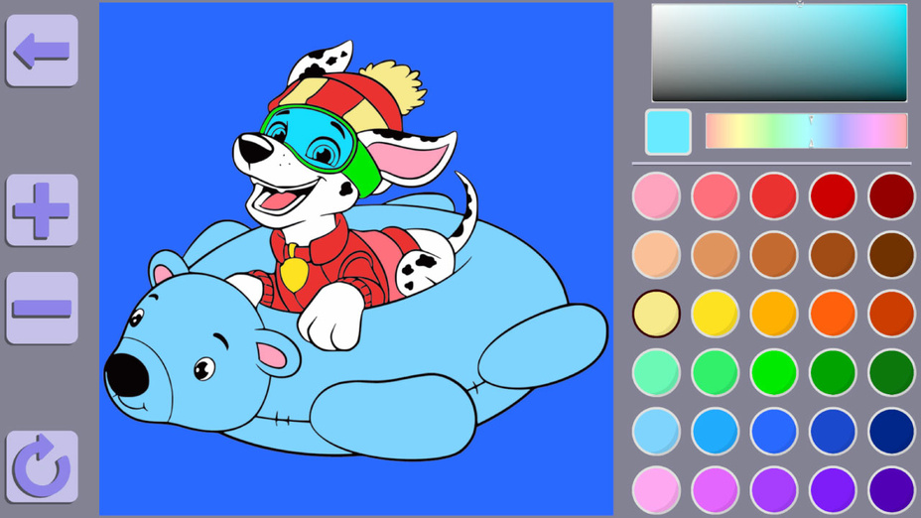Pick the orange color swatch
Viewport: 921px width, 518px height.
tap(832, 314)
